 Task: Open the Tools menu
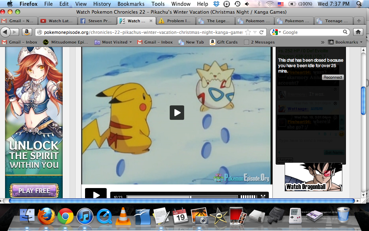pos(158,4)
